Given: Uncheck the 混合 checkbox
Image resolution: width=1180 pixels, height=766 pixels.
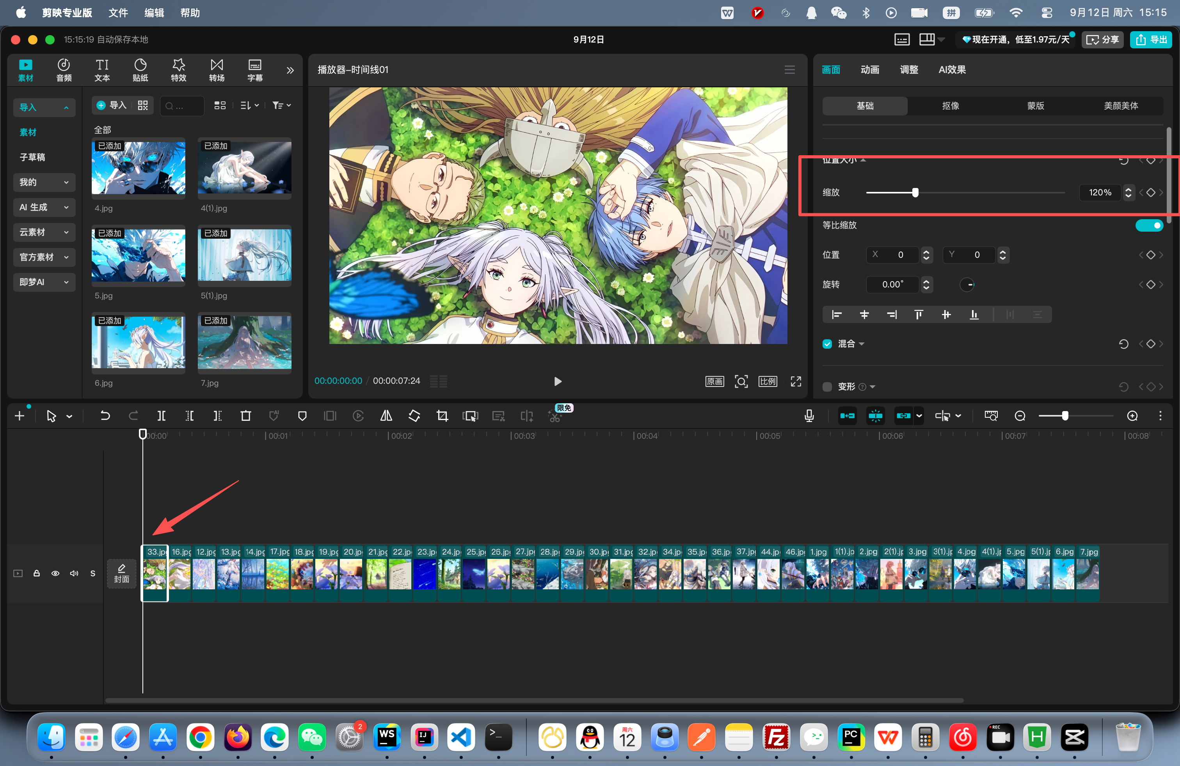Looking at the screenshot, I should (827, 344).
